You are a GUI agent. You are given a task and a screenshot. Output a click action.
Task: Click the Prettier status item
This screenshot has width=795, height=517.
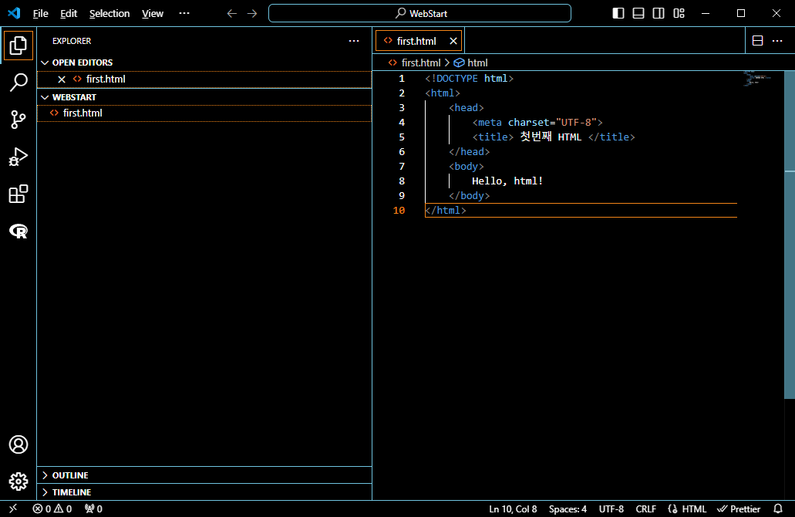tap(739, 509)
